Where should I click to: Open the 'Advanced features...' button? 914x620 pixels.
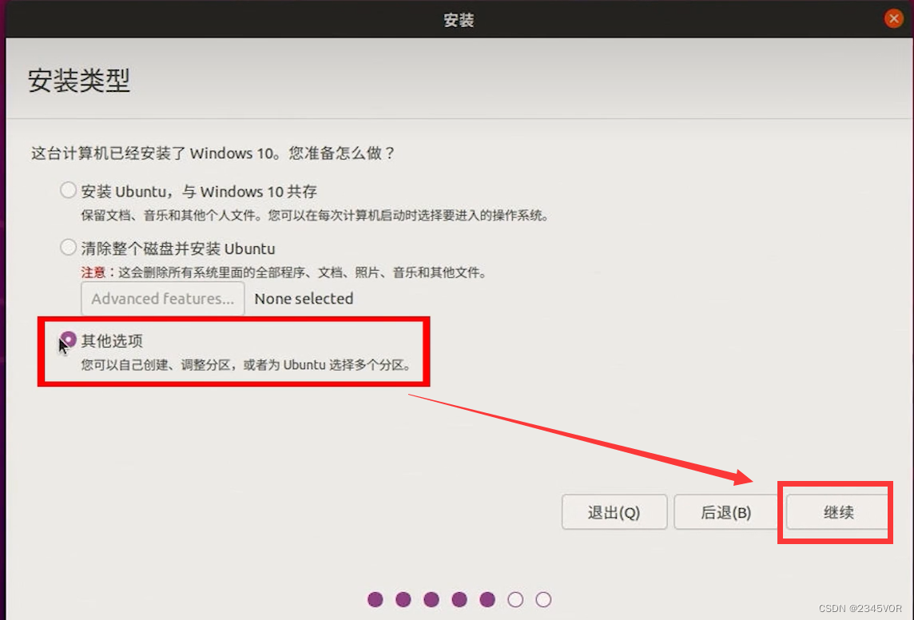(x=163, y=298)
